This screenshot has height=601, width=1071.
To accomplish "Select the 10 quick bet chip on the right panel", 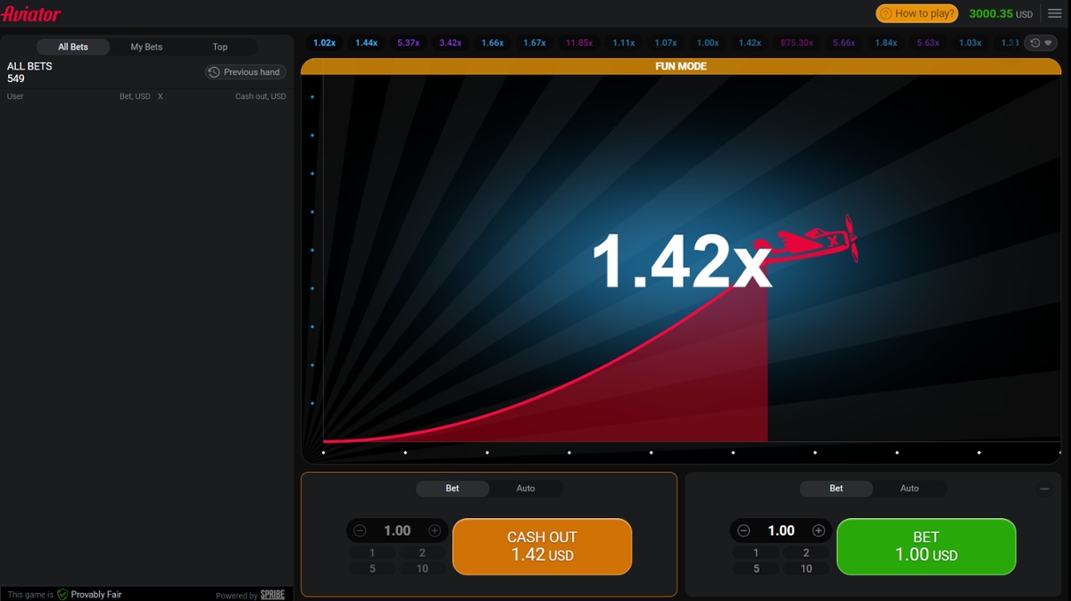I will 805,567.
